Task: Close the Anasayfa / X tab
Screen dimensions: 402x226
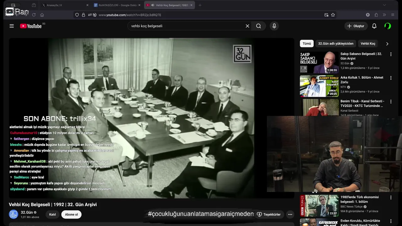Action: pos(87,5)
